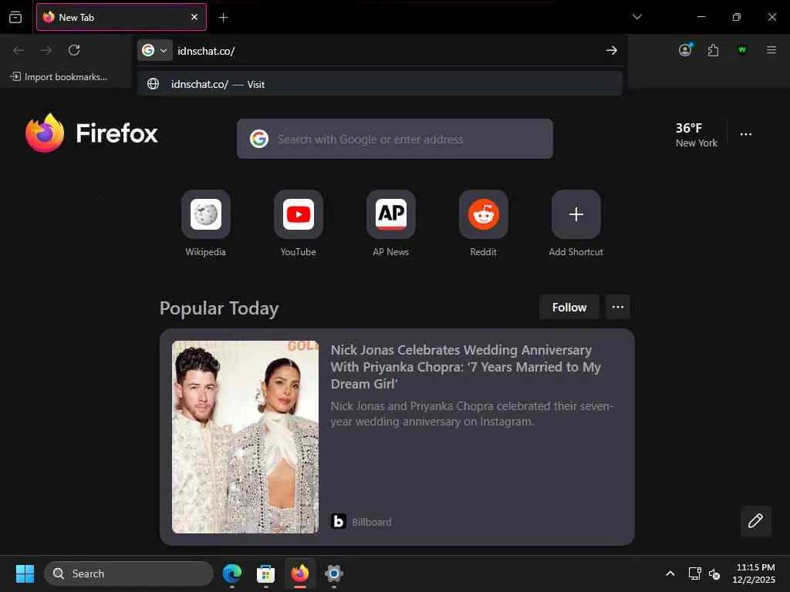790x592 pixels.
Task: Launch Microsoft Edge from the taskbar
Action: pos(232,573)
